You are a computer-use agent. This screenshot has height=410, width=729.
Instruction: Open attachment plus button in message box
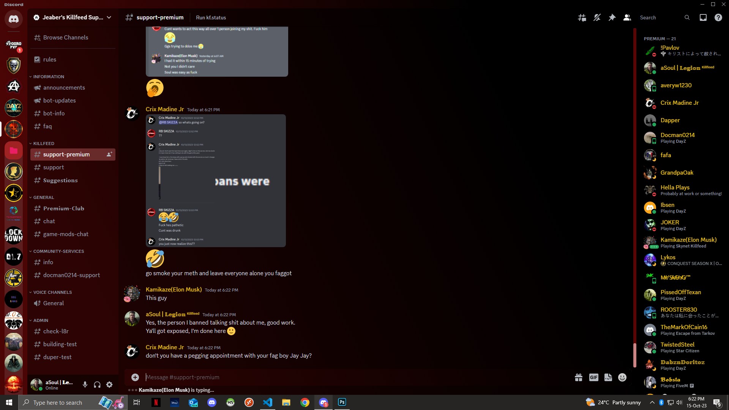[135, 377]
